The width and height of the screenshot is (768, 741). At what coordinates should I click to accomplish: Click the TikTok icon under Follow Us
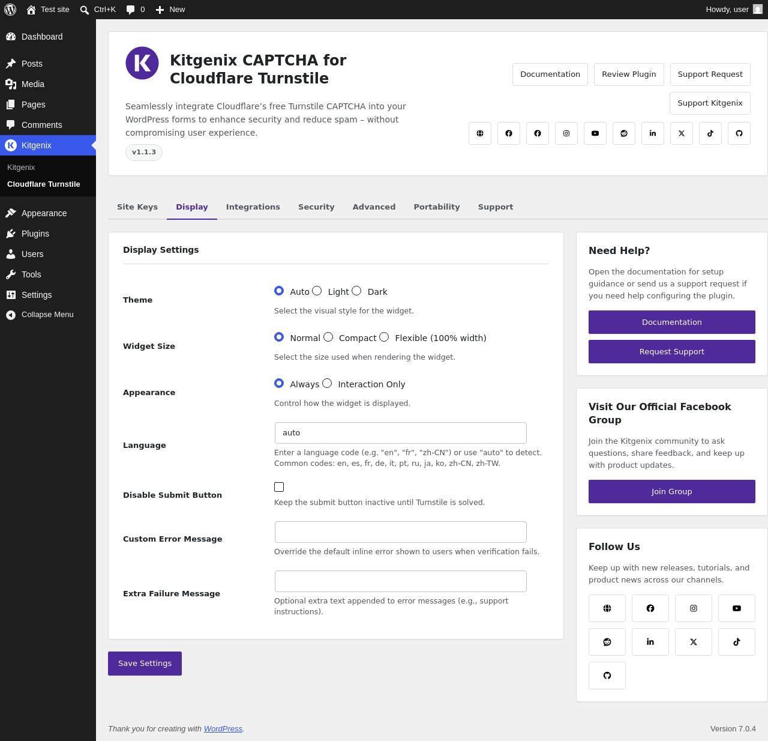[737, 642]
